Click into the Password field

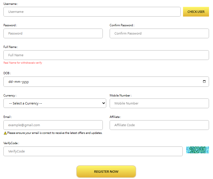tap(53, 33)
